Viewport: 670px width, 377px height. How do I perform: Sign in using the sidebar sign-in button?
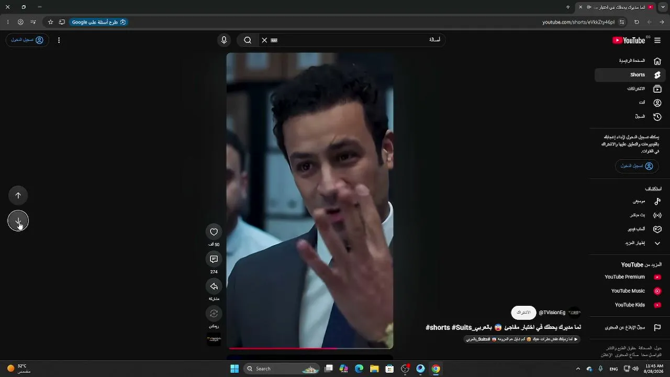click(636, 166)
